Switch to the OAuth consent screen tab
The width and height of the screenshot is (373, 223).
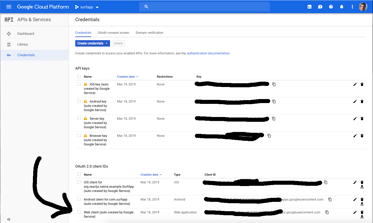[113, 32]
